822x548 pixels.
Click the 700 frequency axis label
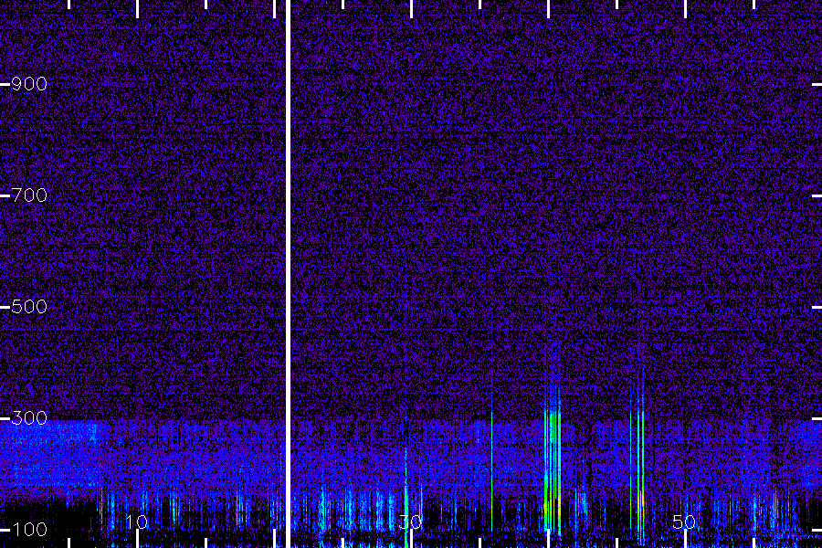29,195
